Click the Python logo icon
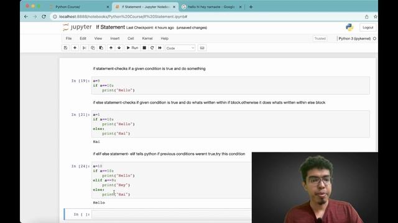The width and height of the screenshot is (398, 223). [349, 27]
